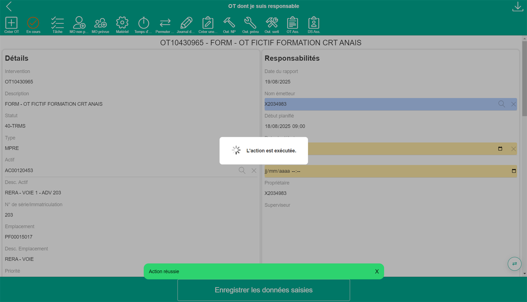Click the round swap button at bottom right
Image resolution: width=527 pixels, height=302 pixels.
tap(514, 264)
